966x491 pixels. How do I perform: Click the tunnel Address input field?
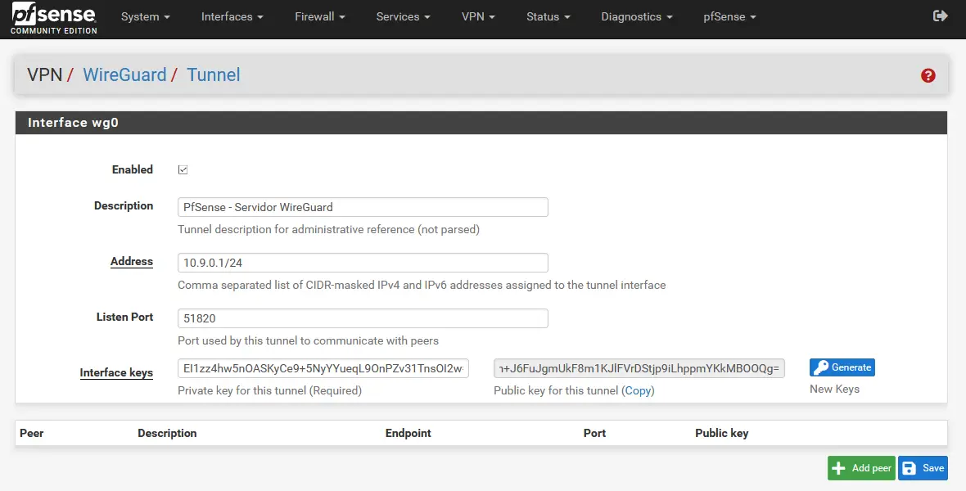(x=363, y=263)
